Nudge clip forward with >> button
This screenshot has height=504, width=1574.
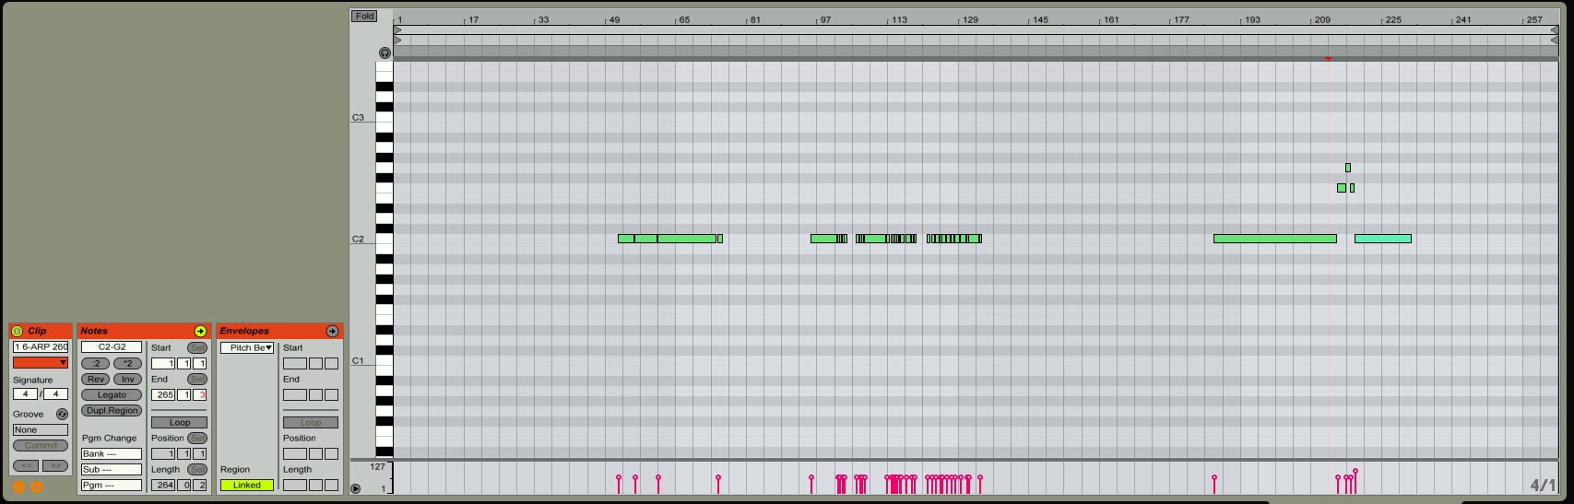click(x=55, y=465)
